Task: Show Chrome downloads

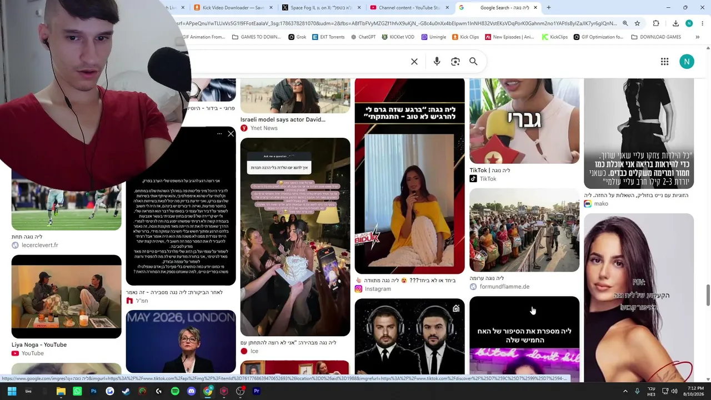Action: (x=675, y=23)
